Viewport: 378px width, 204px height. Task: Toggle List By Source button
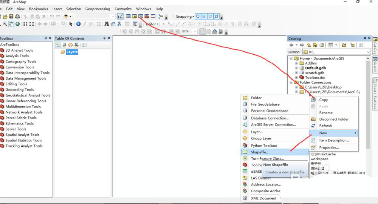[x=64, y=45]
